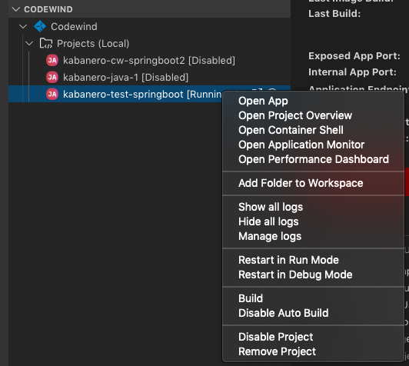
Task: Collapse the Codewind tree node chevron
Action: (x=23, y=26)
